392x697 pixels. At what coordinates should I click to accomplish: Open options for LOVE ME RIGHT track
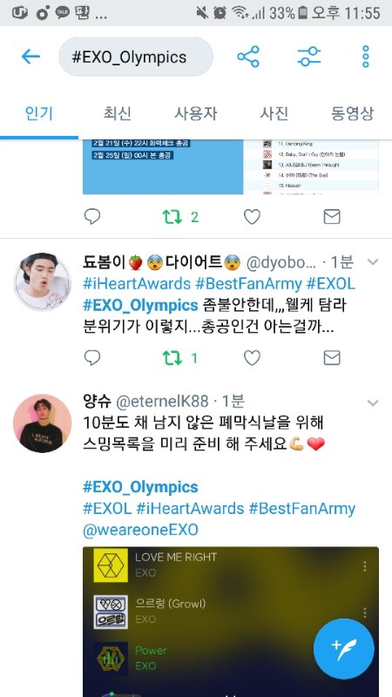[x=364, y=565]
